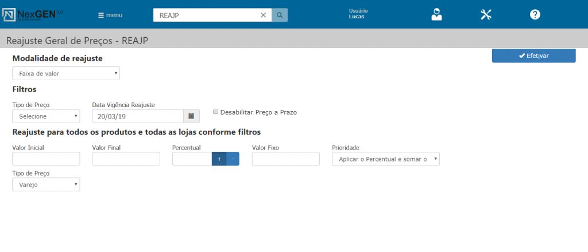Expand the Prioridade dropdown
588x252 pixels.
tap(385, 159)
